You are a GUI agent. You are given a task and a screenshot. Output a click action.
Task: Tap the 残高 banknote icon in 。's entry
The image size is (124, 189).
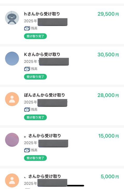click(x=27, y=150)
